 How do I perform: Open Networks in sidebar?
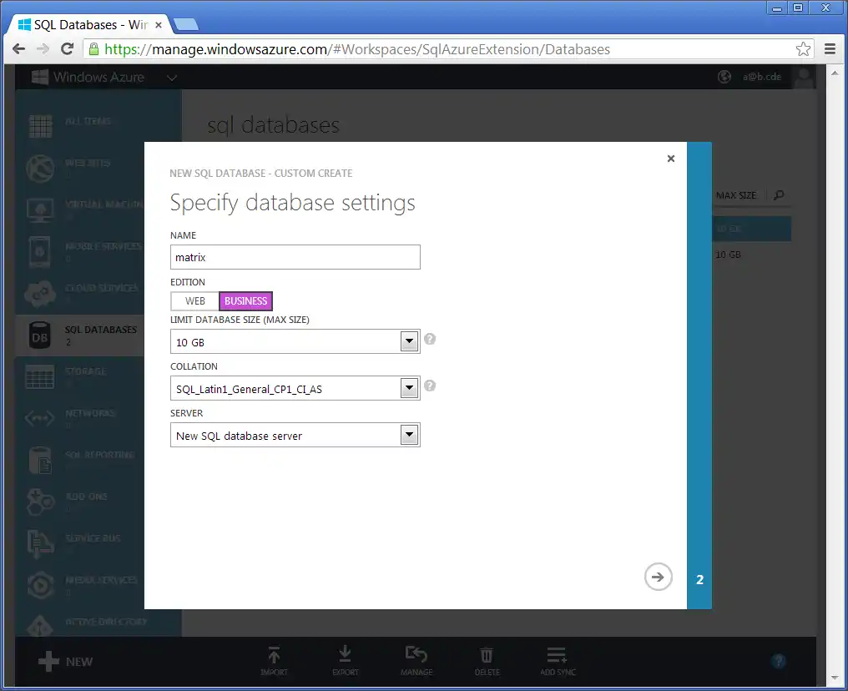(80, 418)
